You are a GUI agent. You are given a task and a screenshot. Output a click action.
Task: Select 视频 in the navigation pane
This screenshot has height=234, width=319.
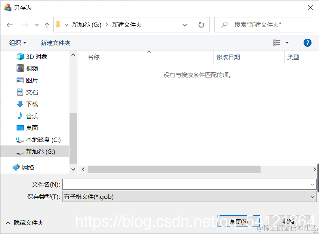[32, 68]
